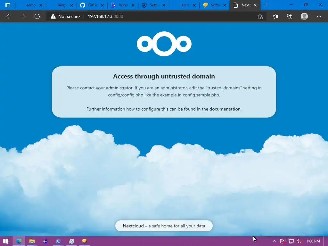Switch to the 'remo' browser tab

pos(30,5)
